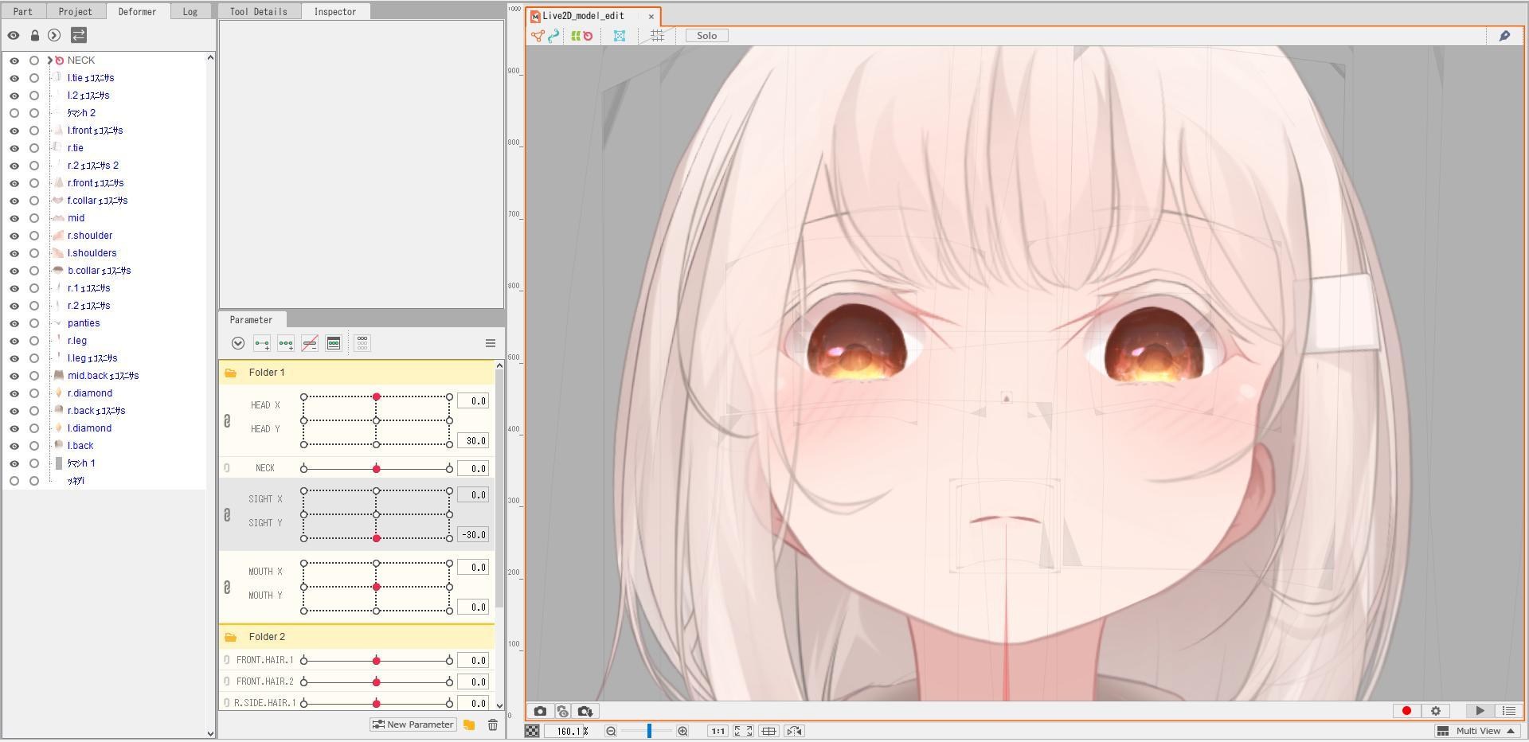Select the l.diamond item in the tree

[x=89, y=428]
